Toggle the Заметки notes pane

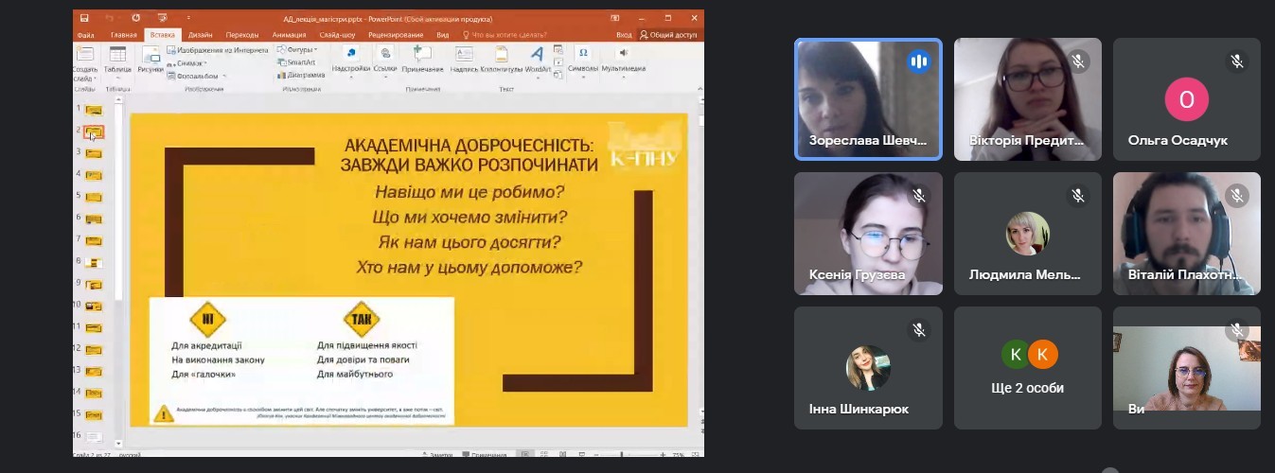pos(440,455)
